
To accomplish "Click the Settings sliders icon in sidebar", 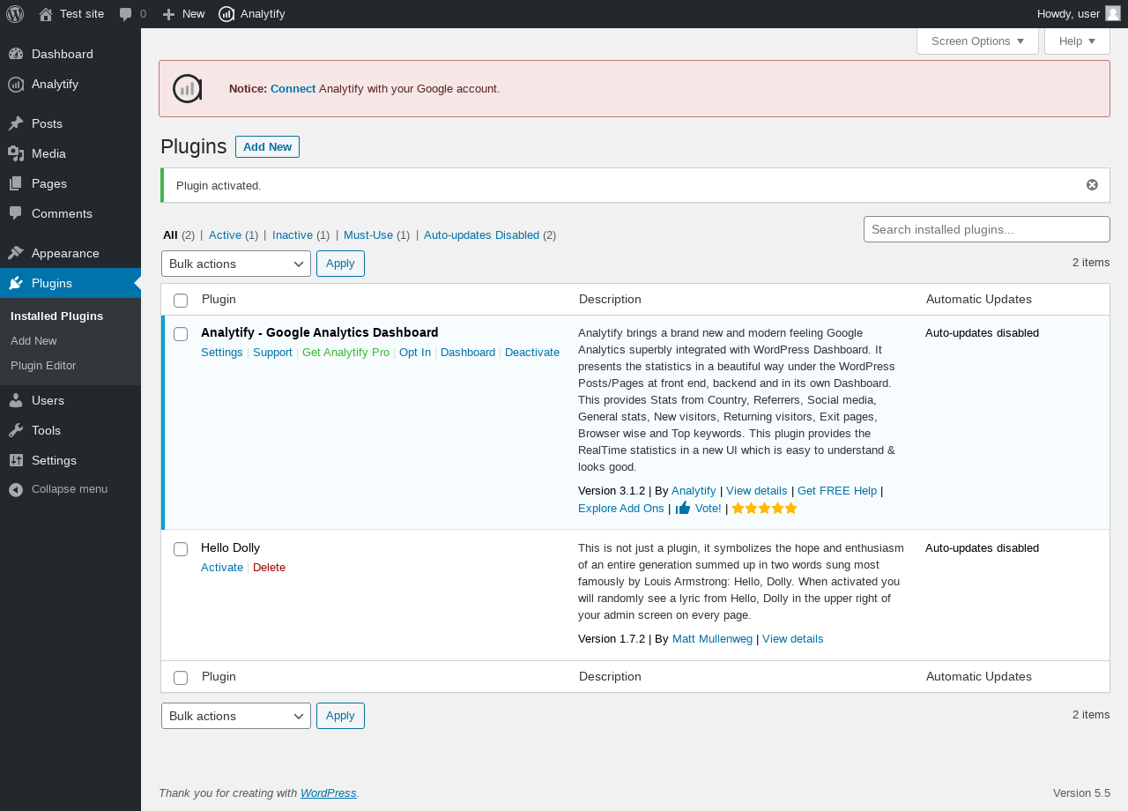I will [16, 460].
